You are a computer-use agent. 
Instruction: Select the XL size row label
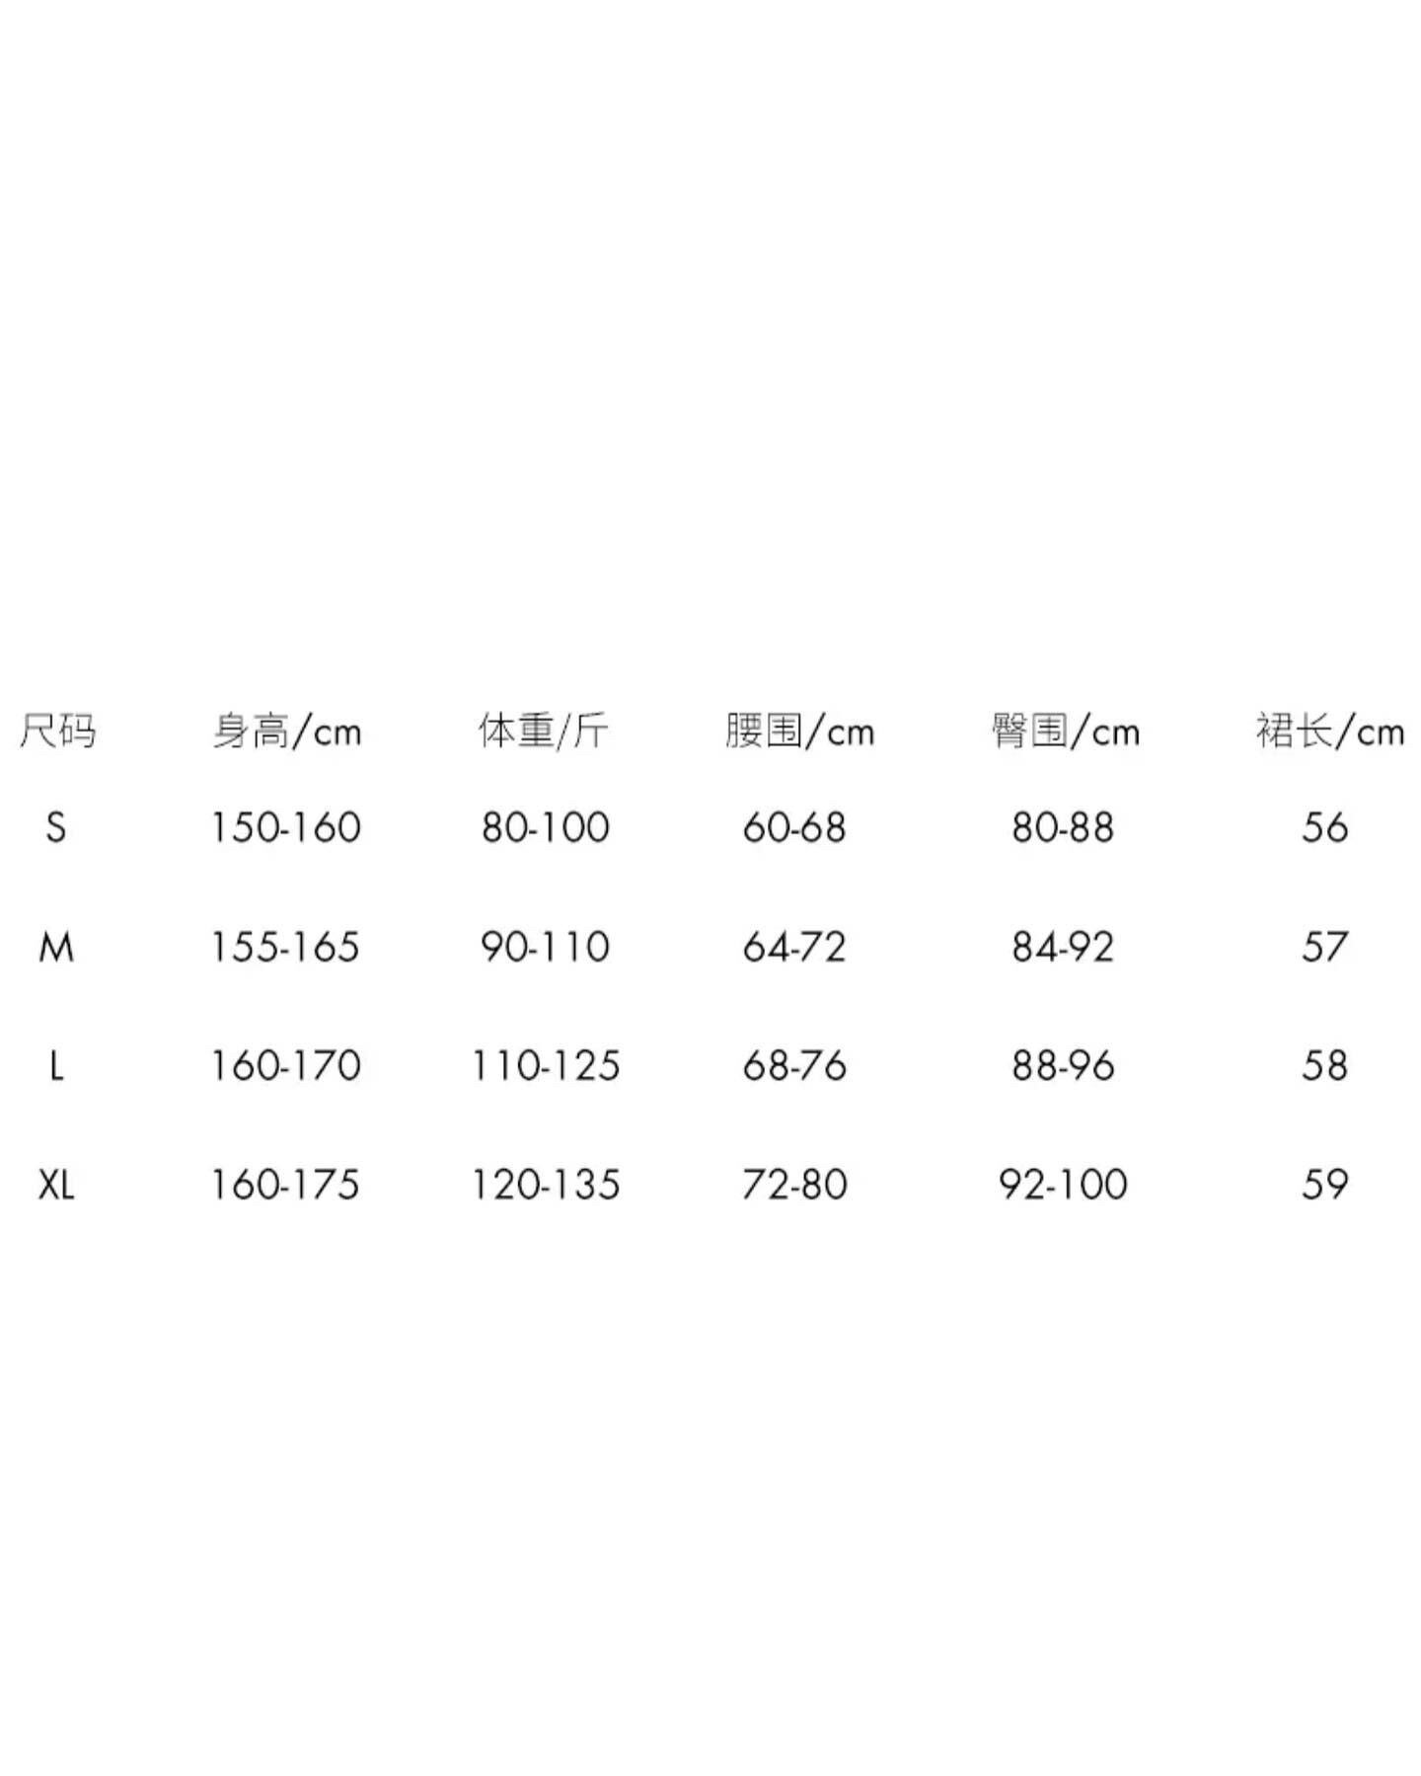point(56,1185)
